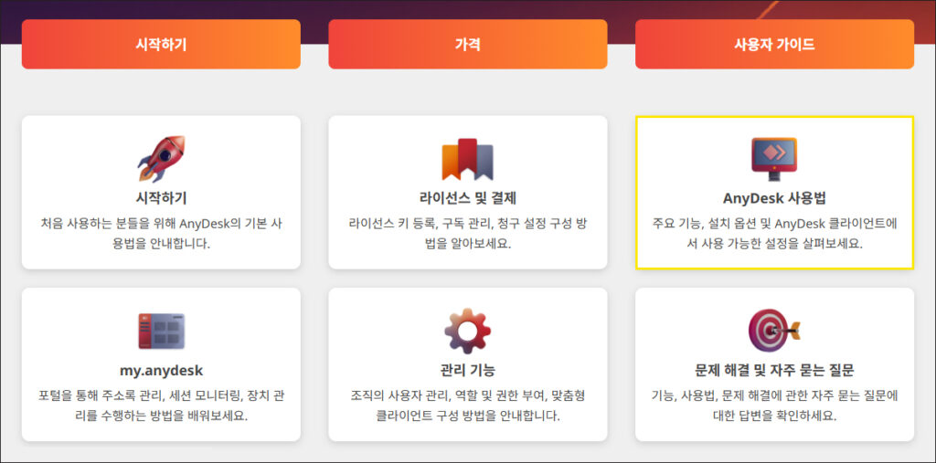Image resolution: width=936 pixels, height=463 pixels.
Task: Click the bookmark ribbons license icon
Action: coord(467,160)
